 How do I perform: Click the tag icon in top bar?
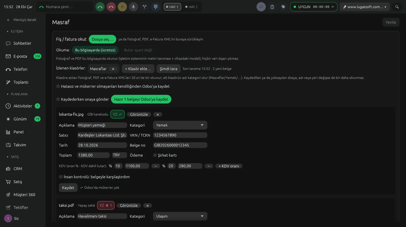[283, 7]
